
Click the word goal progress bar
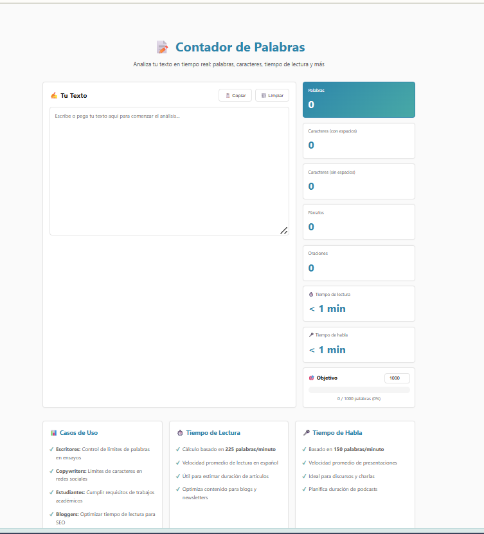[359, 390]
